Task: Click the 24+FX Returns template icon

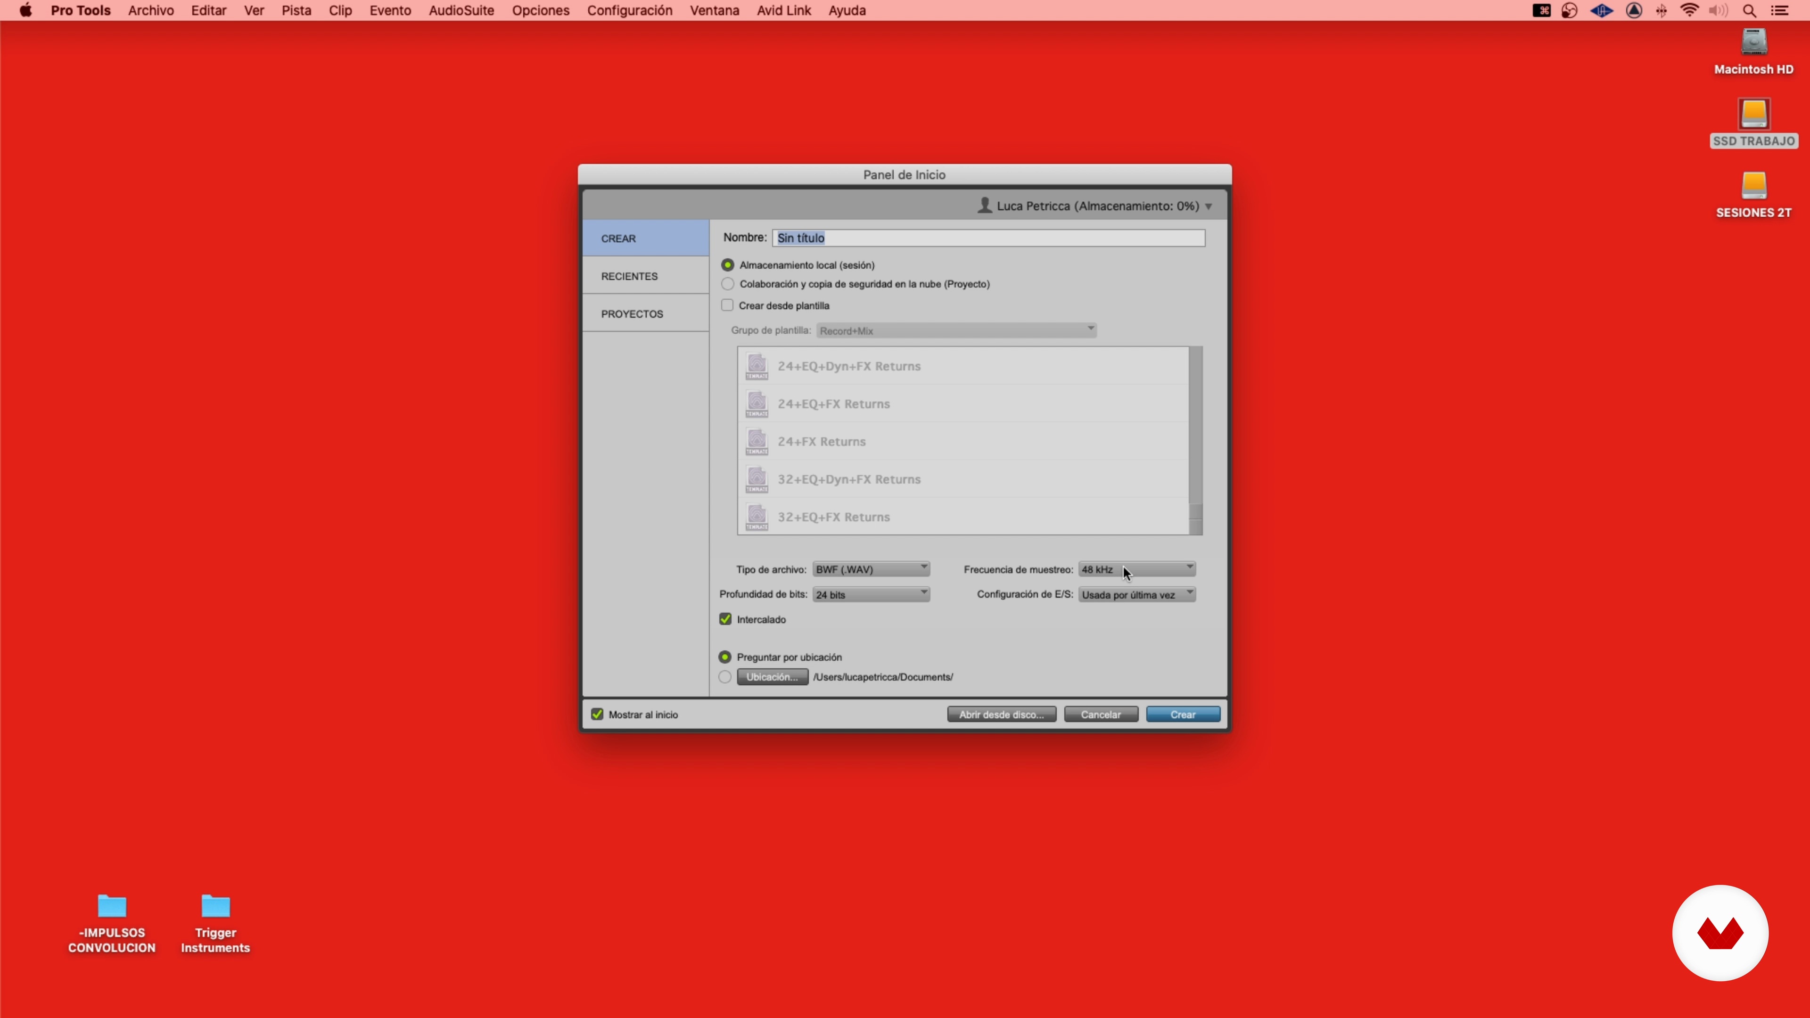Action: coord(757,442)
